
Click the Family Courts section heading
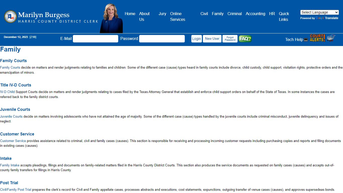point(13,61)
